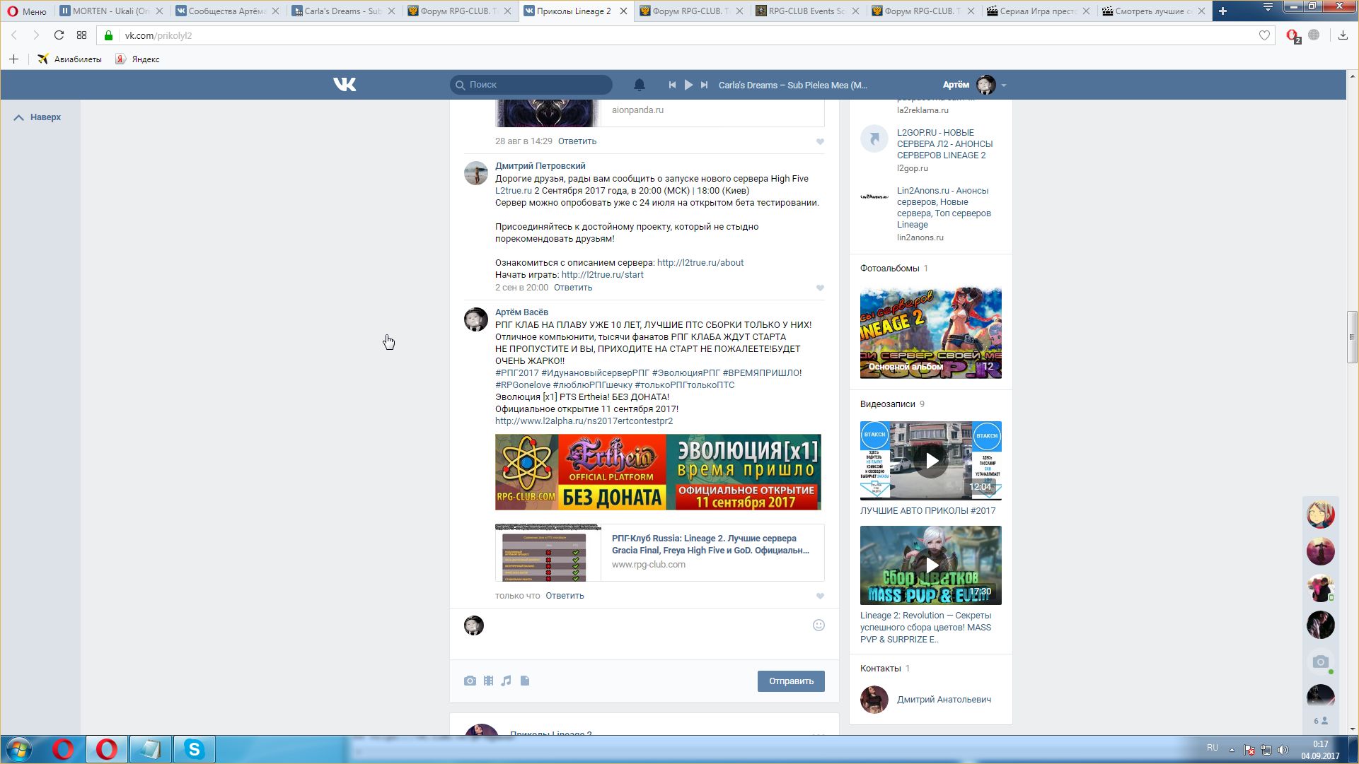Open the Фотоальбомы section header
This screenshot has height=764, width=1359.
894,269
